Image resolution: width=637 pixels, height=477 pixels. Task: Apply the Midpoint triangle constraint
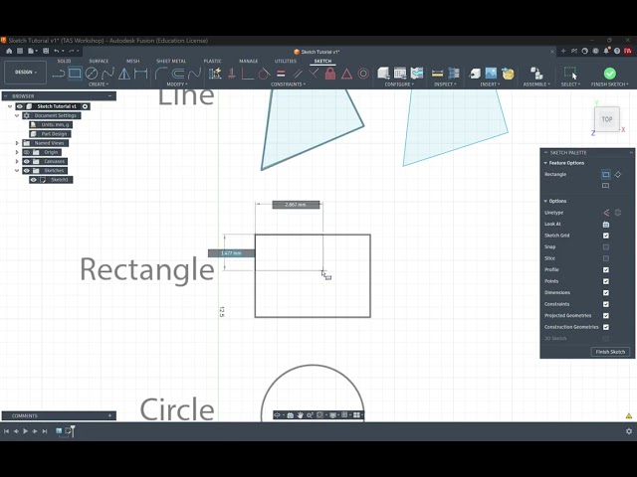[346, 74]
